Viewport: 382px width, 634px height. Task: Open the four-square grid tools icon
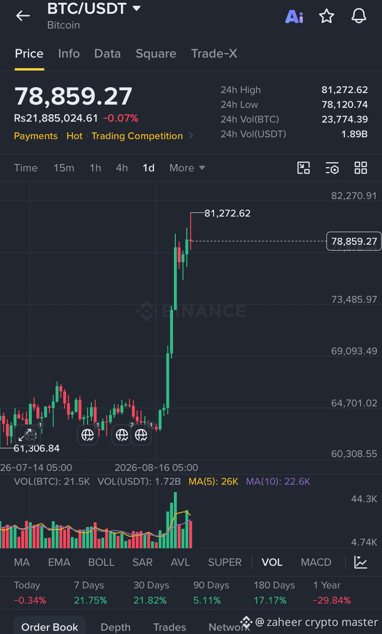click(361, 168)
